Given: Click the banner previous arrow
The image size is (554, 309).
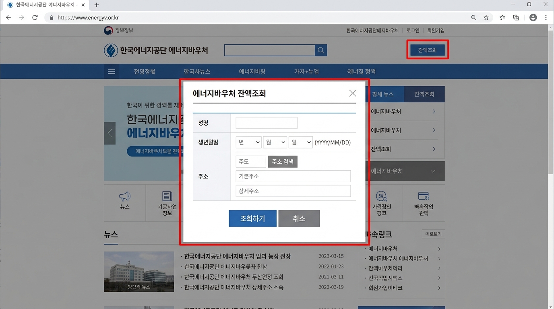Looking at the screenshot, I should click(x=110, y=133).
